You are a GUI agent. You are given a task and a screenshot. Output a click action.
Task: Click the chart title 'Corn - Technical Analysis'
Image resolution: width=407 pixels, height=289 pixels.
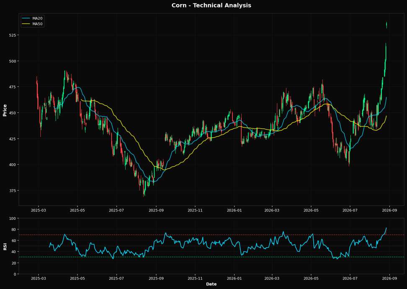211,5
